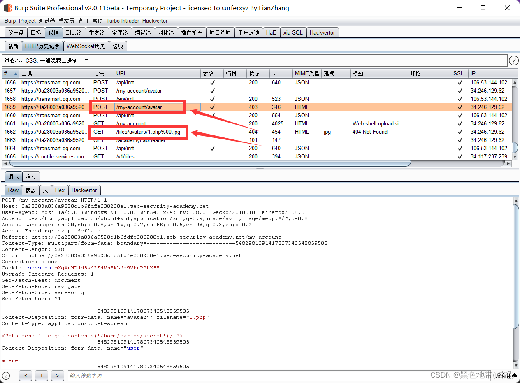Switch to the 编码器 tab
520x383 pixels.
(143, 32)
